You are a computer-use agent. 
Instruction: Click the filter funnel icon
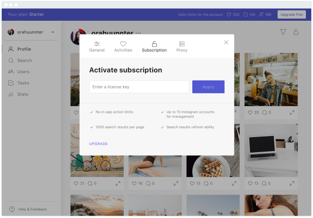point(283,32)
